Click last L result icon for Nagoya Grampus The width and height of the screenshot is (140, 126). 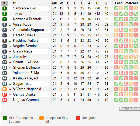[136, 100]
